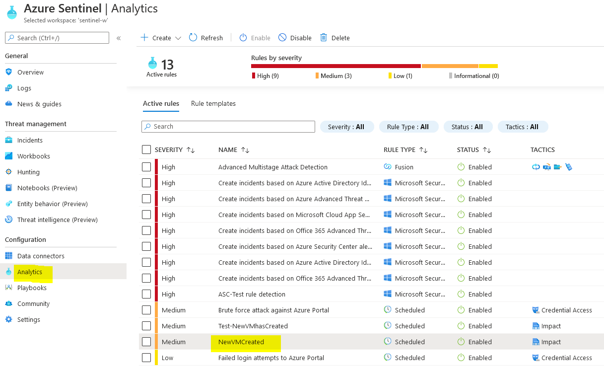Screen dimensions: 604x375
Task: Click the rules Search field above table
Action: [228, 127]
